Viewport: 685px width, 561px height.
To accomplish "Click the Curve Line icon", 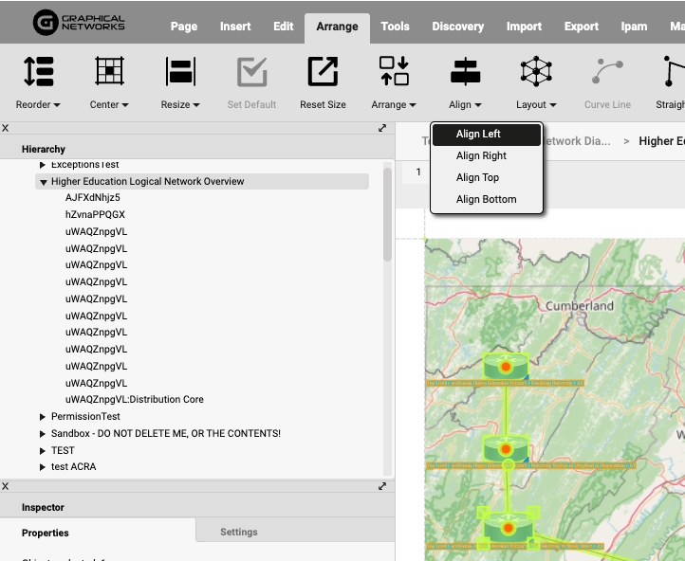I will 607,73.
